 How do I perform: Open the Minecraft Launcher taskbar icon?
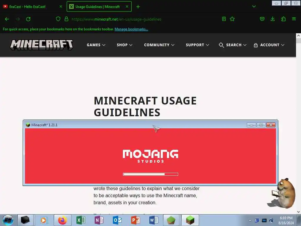tap(171, 220)
